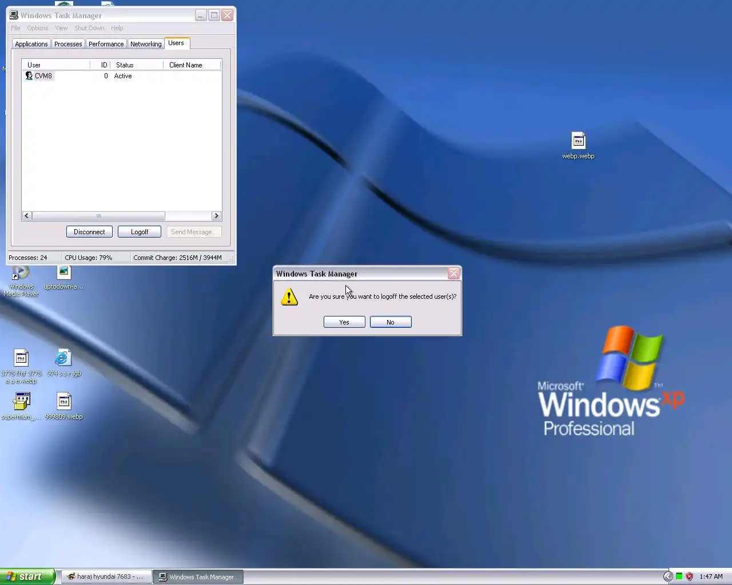Click the users list left scroll arrow
The image size is (732, 585).
pyautogui.click(x=27, y=216)
